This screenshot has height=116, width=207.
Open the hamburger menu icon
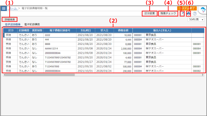[x=4, y=9]
